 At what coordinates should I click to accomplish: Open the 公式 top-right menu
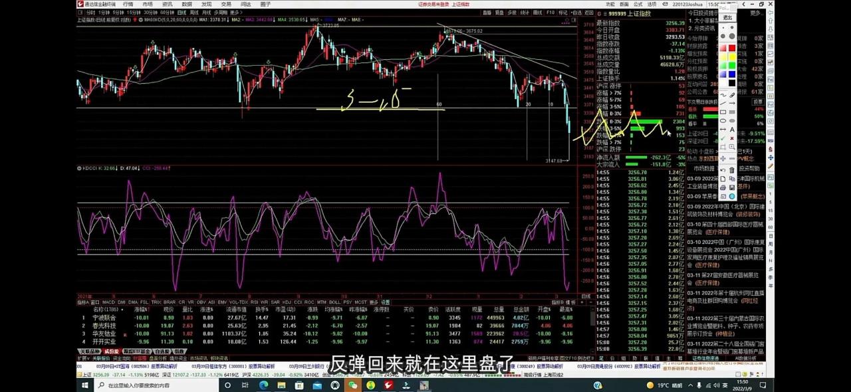click(638, 4)
